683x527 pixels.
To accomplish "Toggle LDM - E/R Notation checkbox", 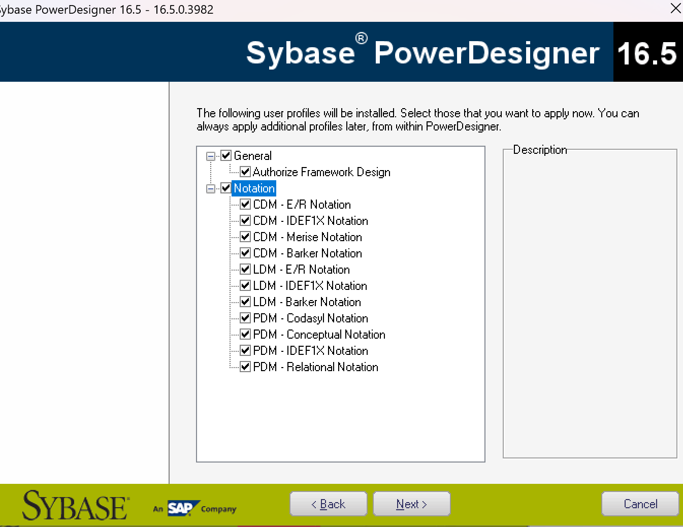I will point(245,269).
